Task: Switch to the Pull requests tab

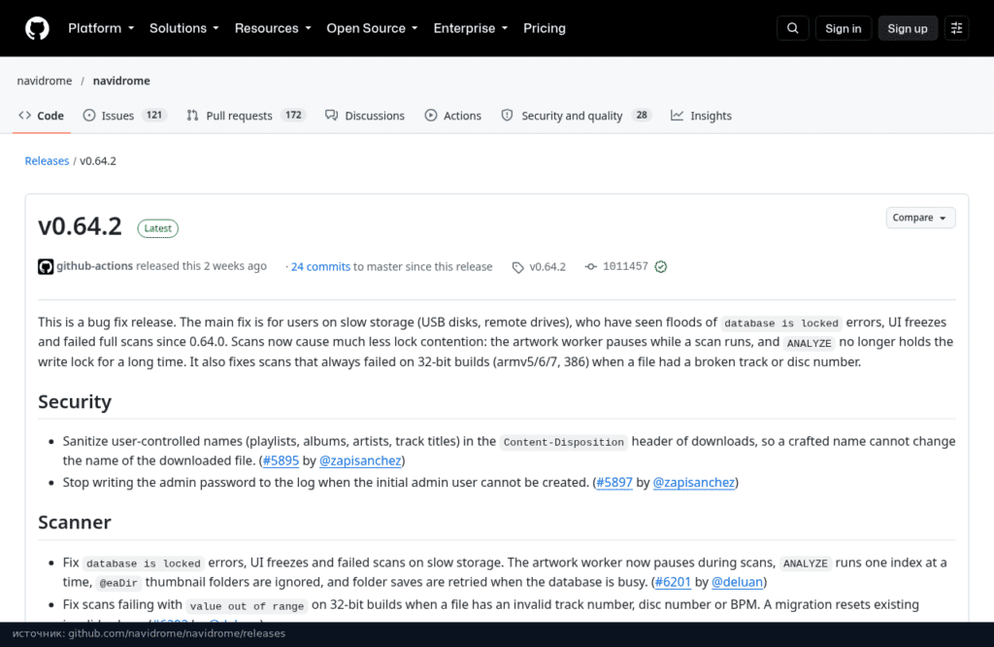Action: (246, 116)
